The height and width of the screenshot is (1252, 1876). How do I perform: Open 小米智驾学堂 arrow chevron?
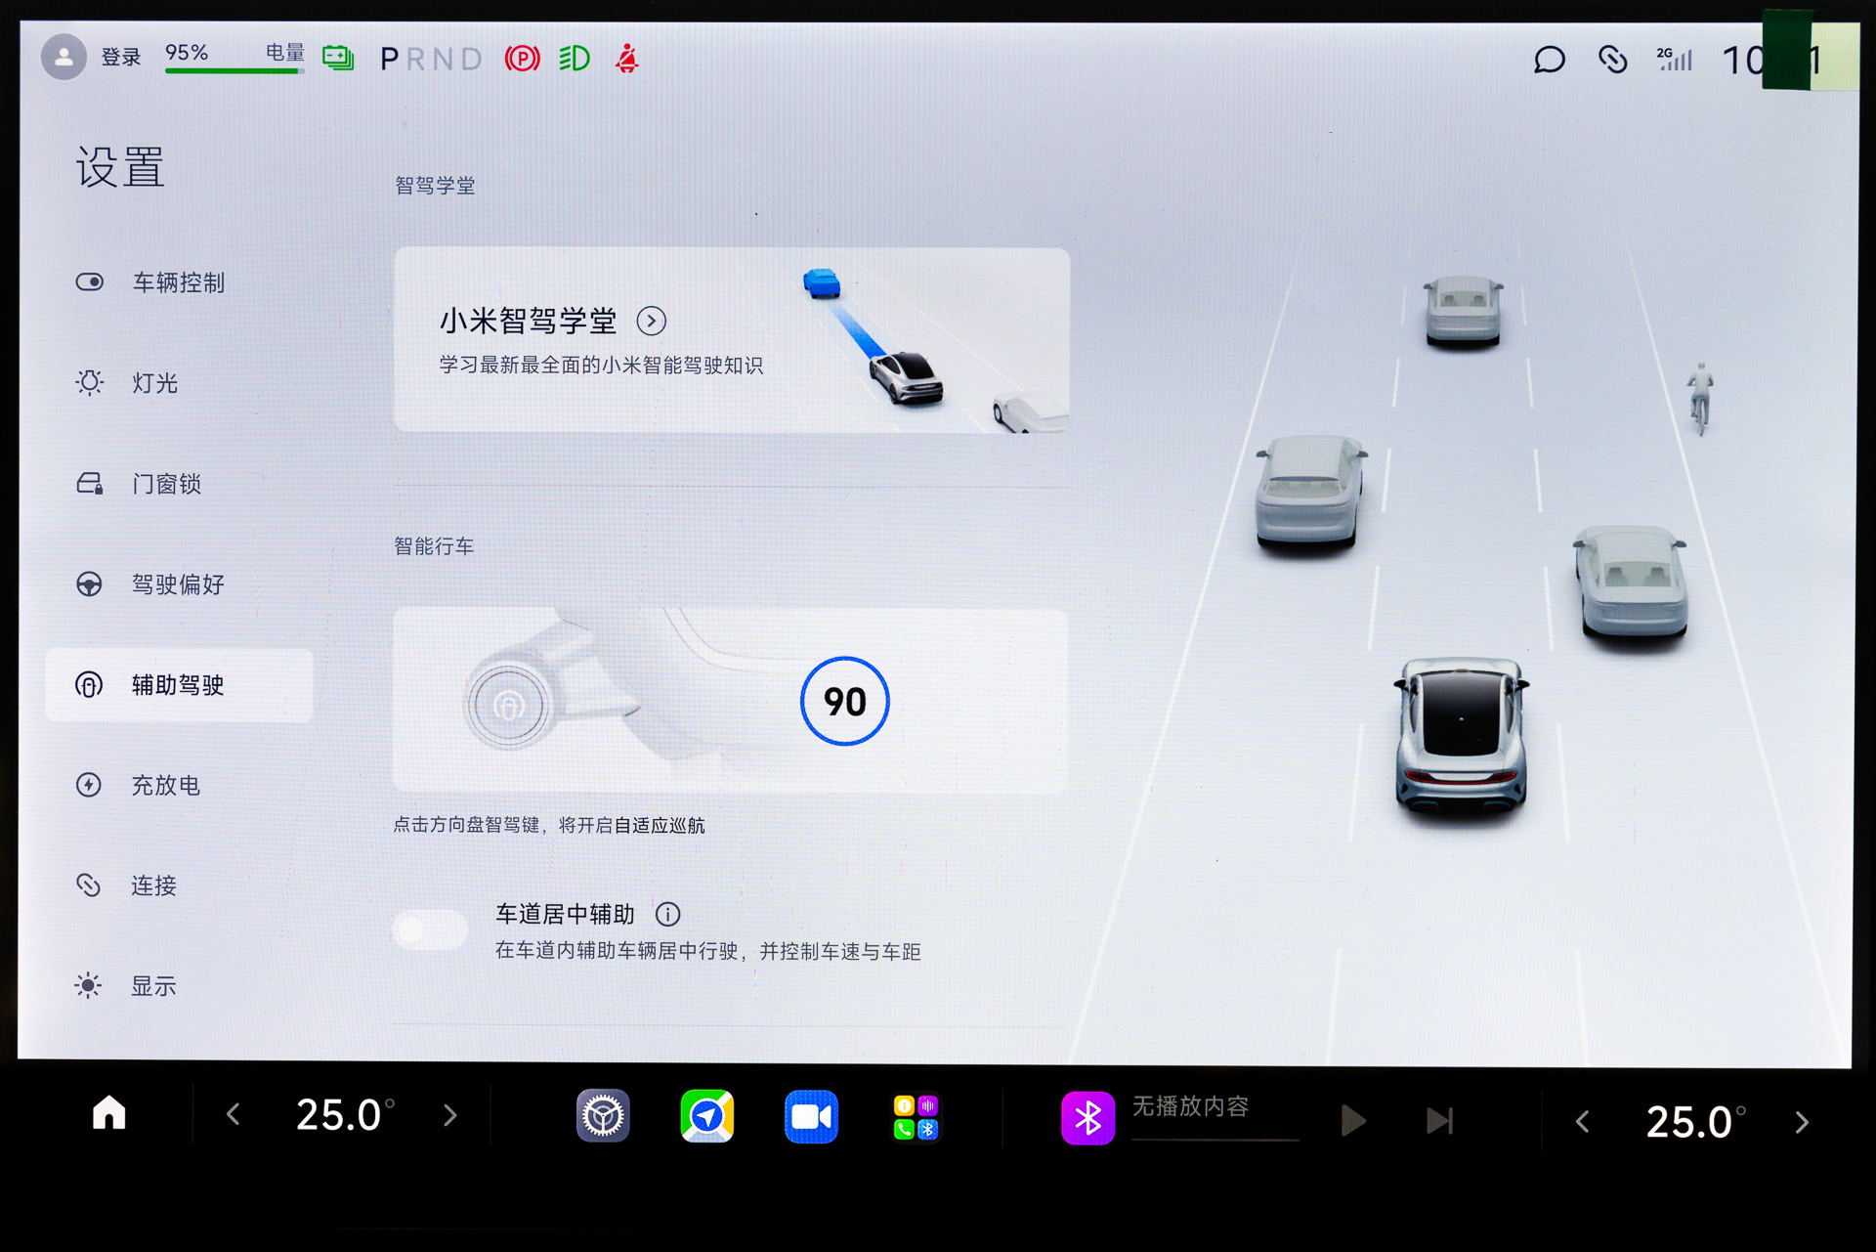pyautogui.click(x=652, y=321)
